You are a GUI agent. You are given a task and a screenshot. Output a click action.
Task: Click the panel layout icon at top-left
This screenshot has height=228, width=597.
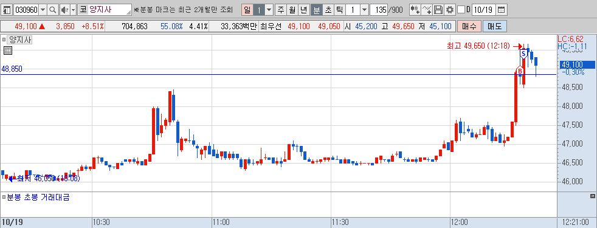point(7,10)
